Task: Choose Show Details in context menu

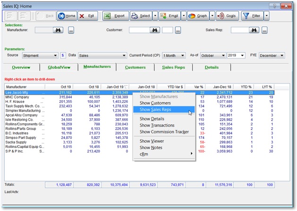Action: point(164,119)
